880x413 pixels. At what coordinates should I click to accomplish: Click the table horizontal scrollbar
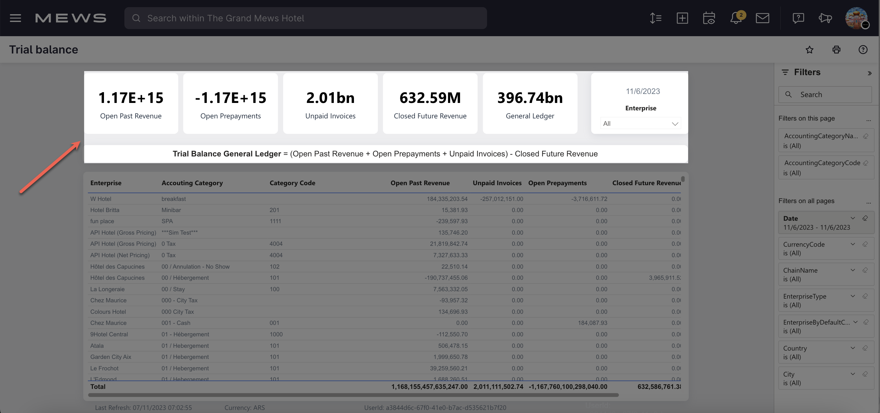click(x=353, y=395)
